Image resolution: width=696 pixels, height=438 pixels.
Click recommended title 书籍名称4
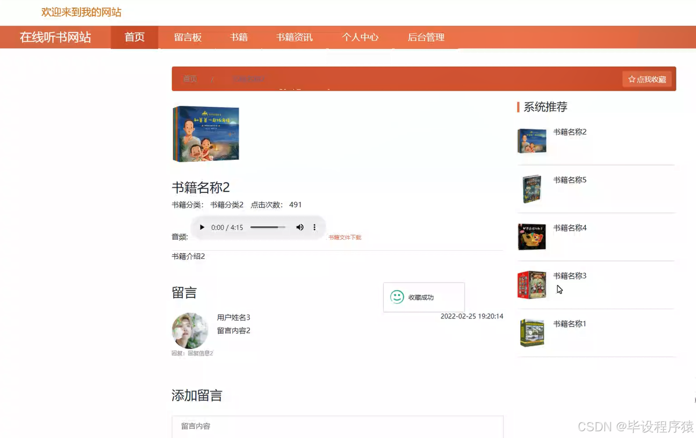click(570, 228)
